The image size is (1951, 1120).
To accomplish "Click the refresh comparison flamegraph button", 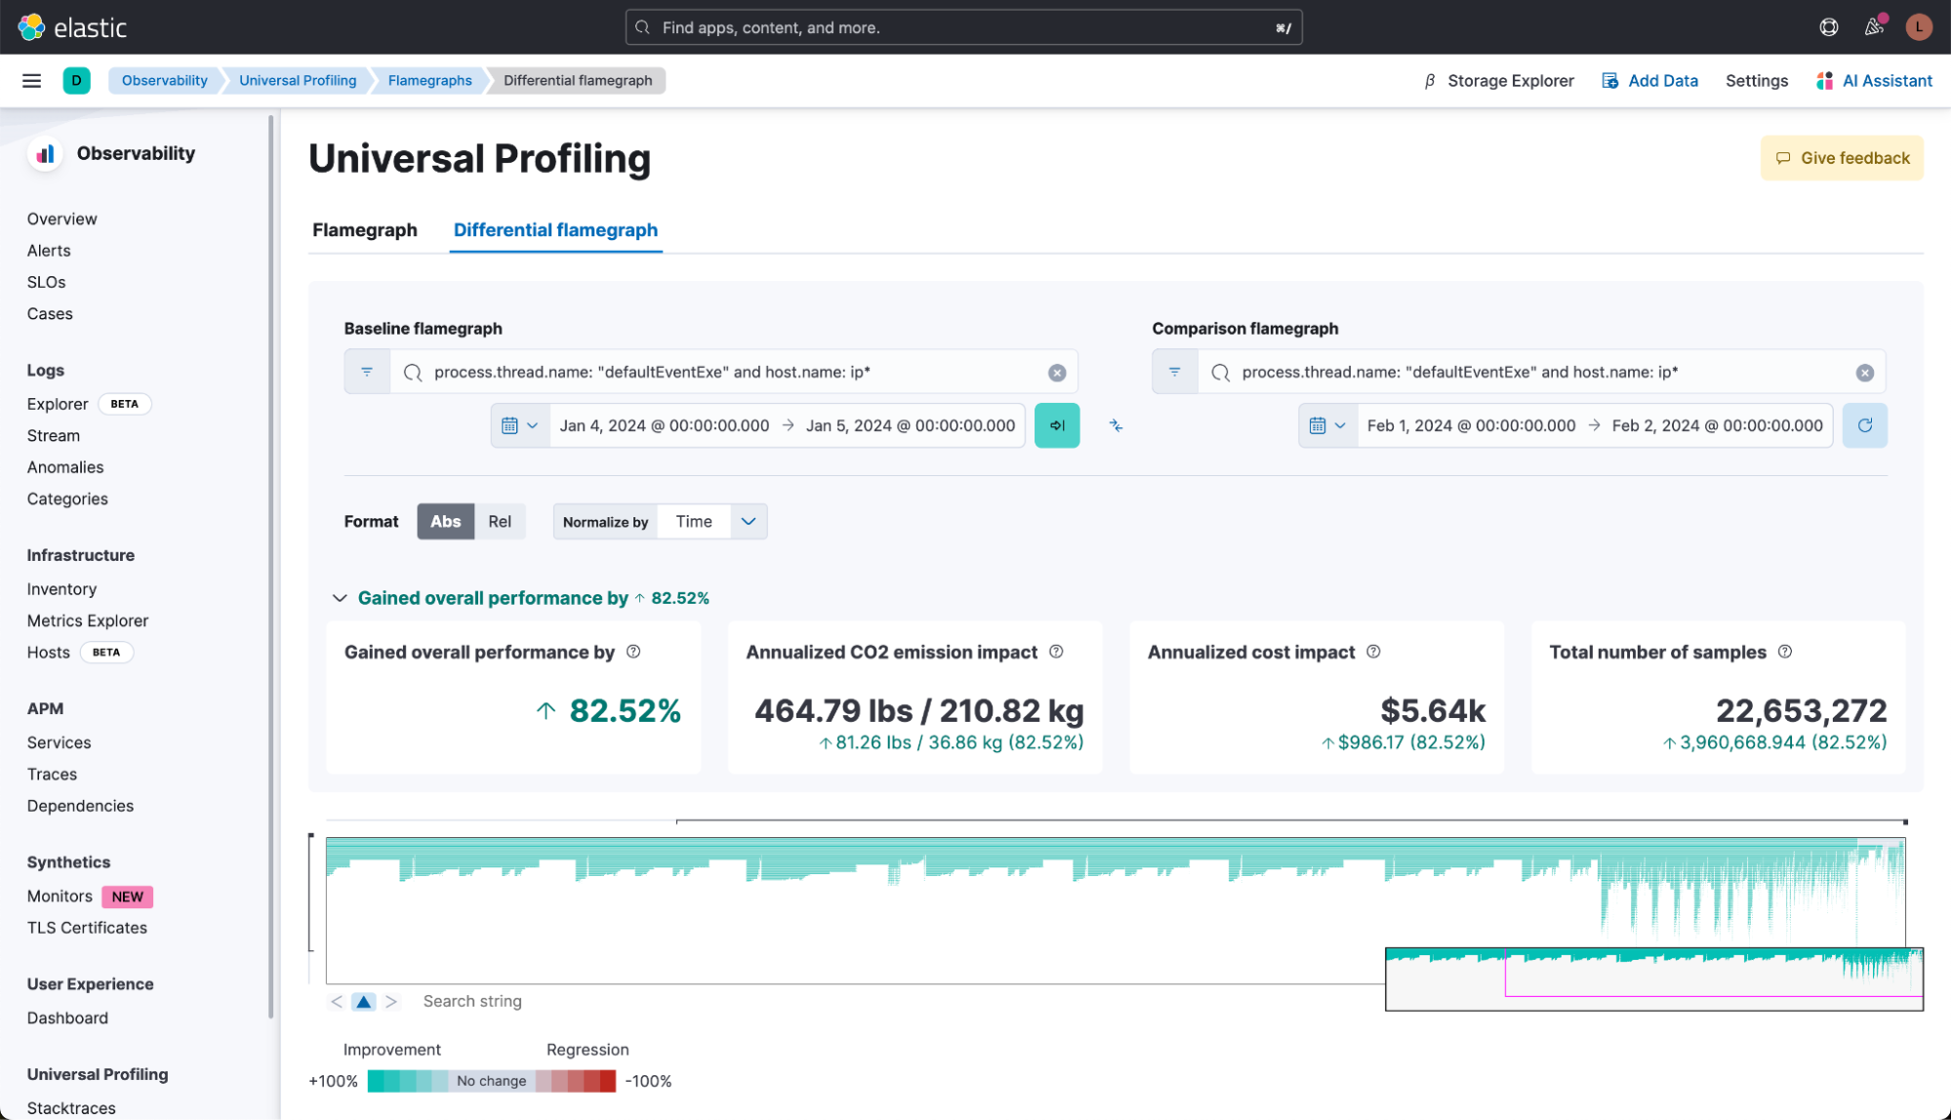I will click(x=1864, y=426).
